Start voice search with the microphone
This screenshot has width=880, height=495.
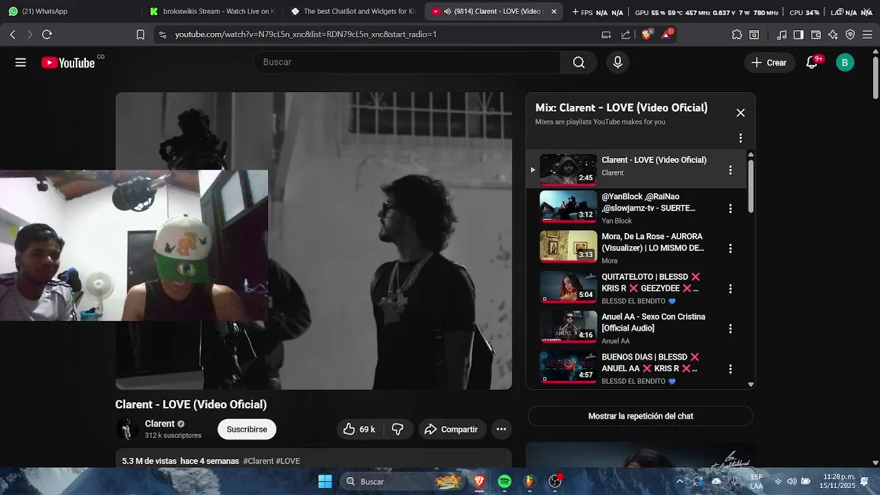click(x=617, y=63)
